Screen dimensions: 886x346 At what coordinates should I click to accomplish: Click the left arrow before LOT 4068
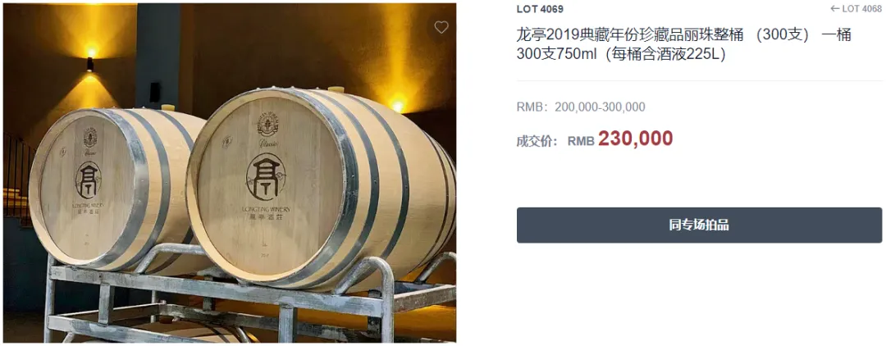(834, 8)
